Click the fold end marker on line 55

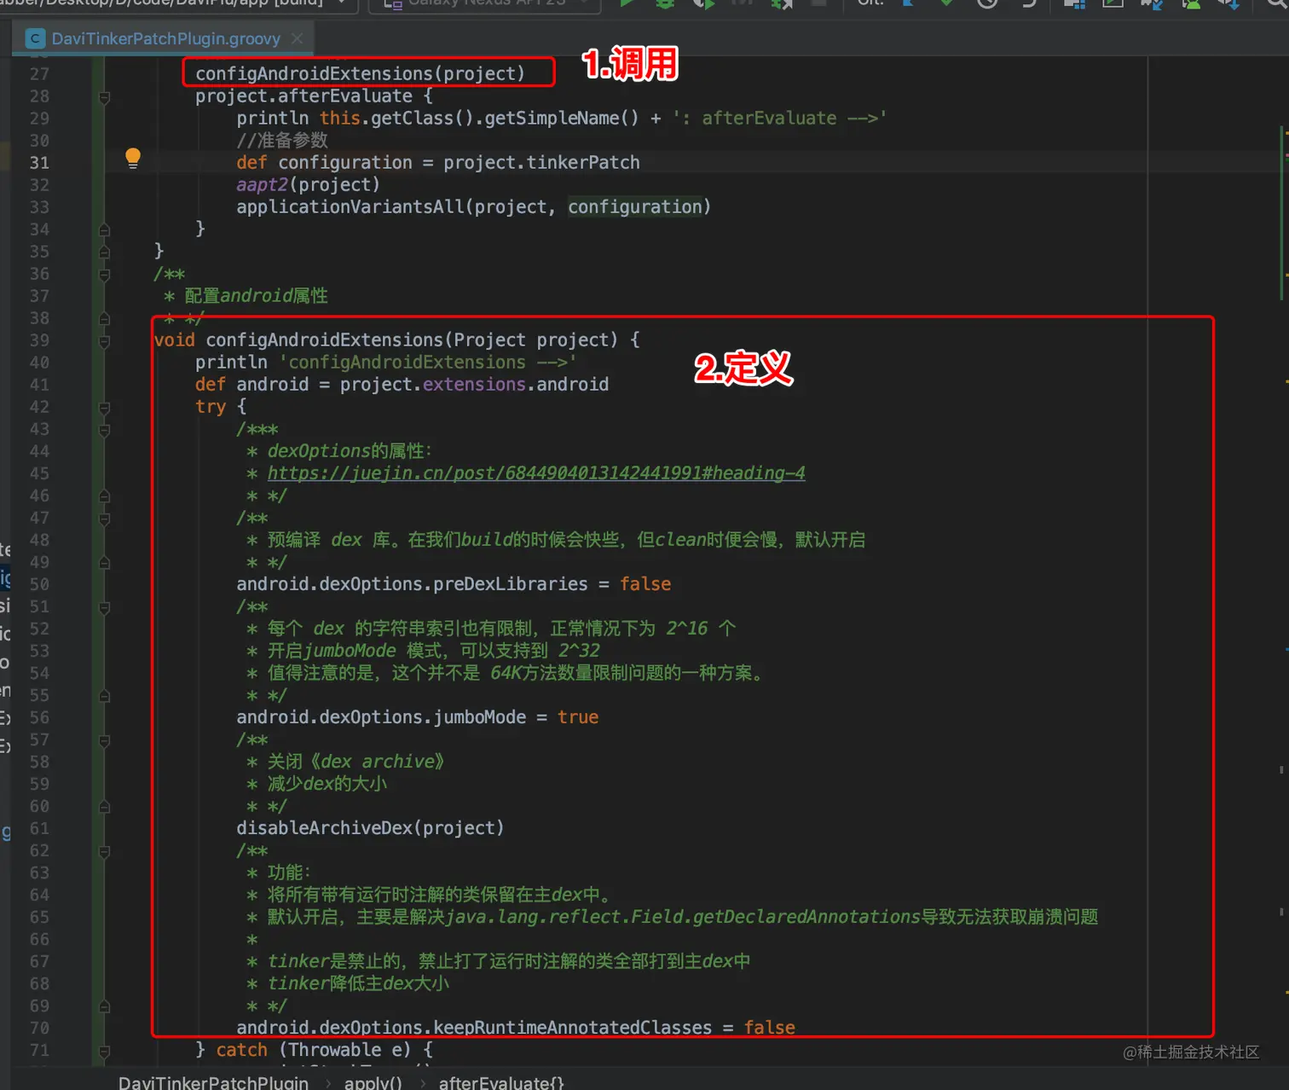(104, 695)
